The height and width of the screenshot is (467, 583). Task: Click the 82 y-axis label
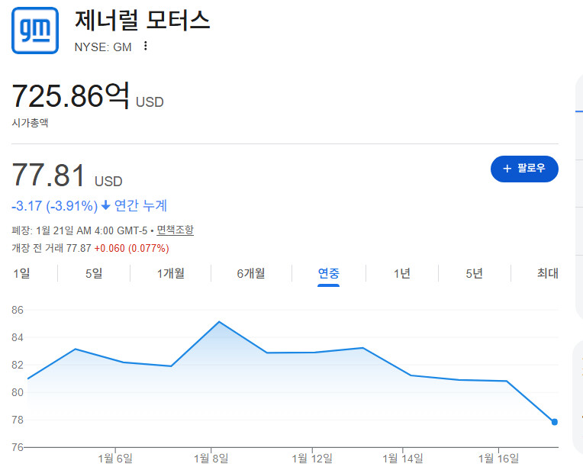[18, 365]
